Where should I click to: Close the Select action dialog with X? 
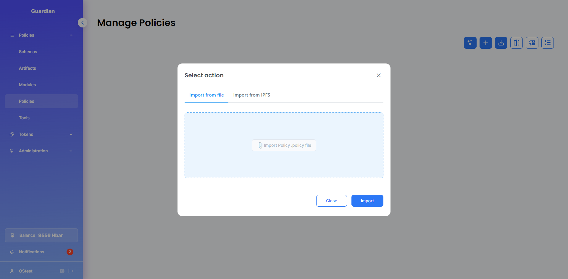tap(378, 75)
